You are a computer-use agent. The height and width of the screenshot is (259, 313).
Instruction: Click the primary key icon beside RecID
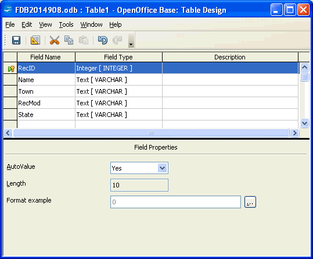coord(11,69)
